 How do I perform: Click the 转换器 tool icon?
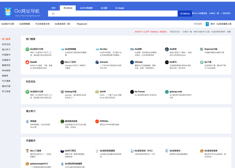pos(27,121)
